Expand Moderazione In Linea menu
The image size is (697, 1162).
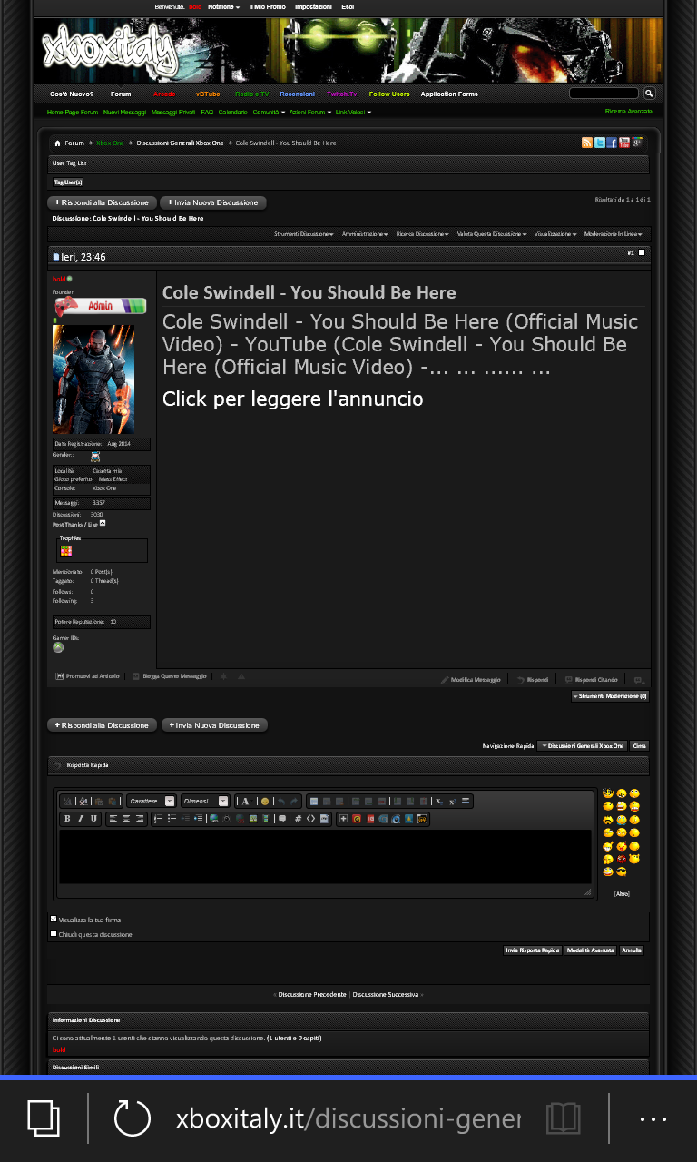tap(614, 234)
